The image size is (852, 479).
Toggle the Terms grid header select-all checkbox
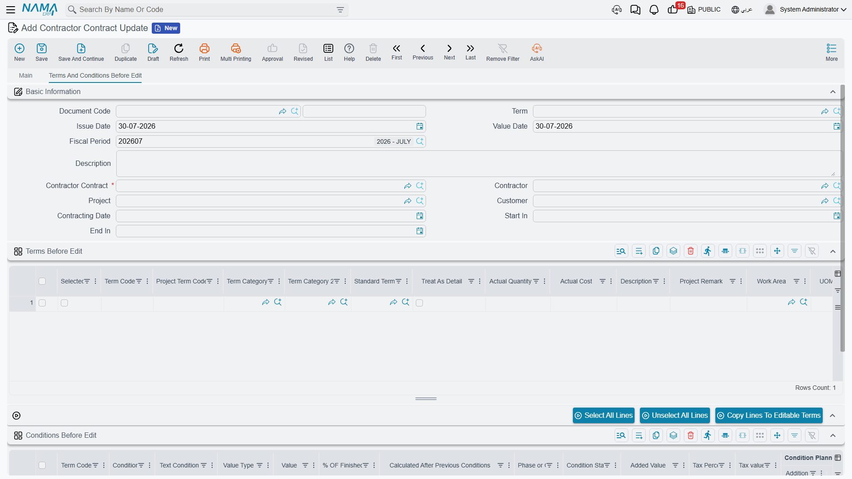42,281
